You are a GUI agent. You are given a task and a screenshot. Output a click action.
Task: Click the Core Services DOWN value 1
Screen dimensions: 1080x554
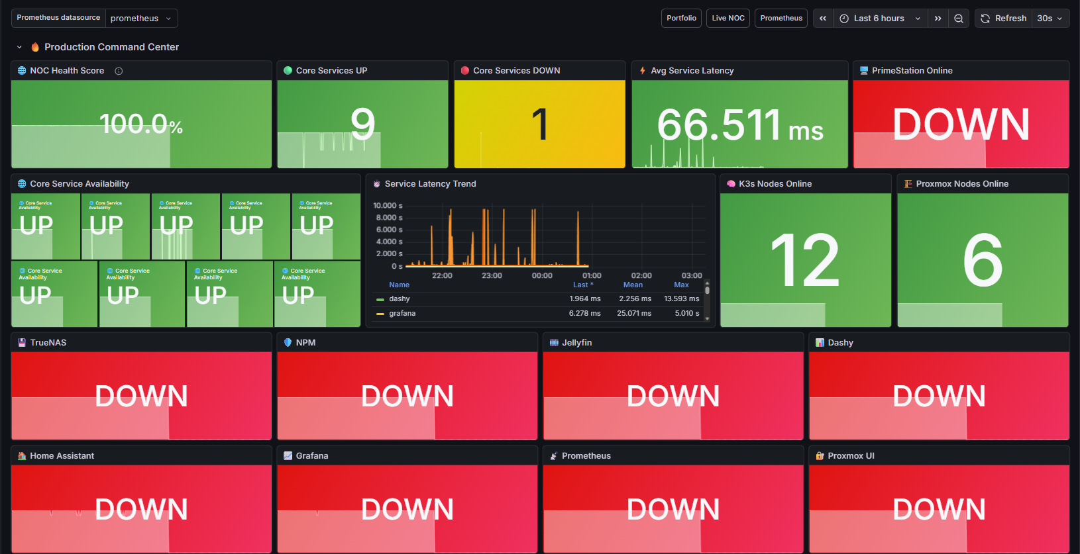click(540, 124)
